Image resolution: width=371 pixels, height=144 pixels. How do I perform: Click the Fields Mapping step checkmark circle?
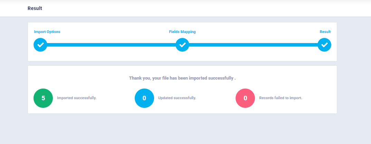coord(182,45)
